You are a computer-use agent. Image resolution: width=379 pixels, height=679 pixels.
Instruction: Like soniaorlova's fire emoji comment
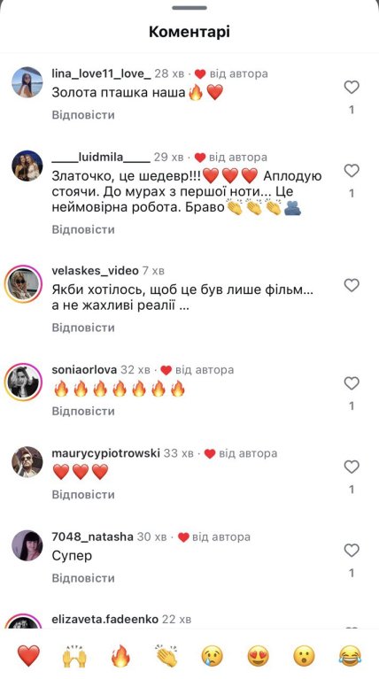pos(352,383)
